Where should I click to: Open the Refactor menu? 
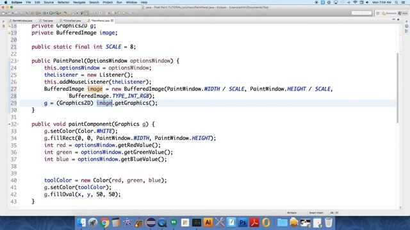(x=63, y=3)
